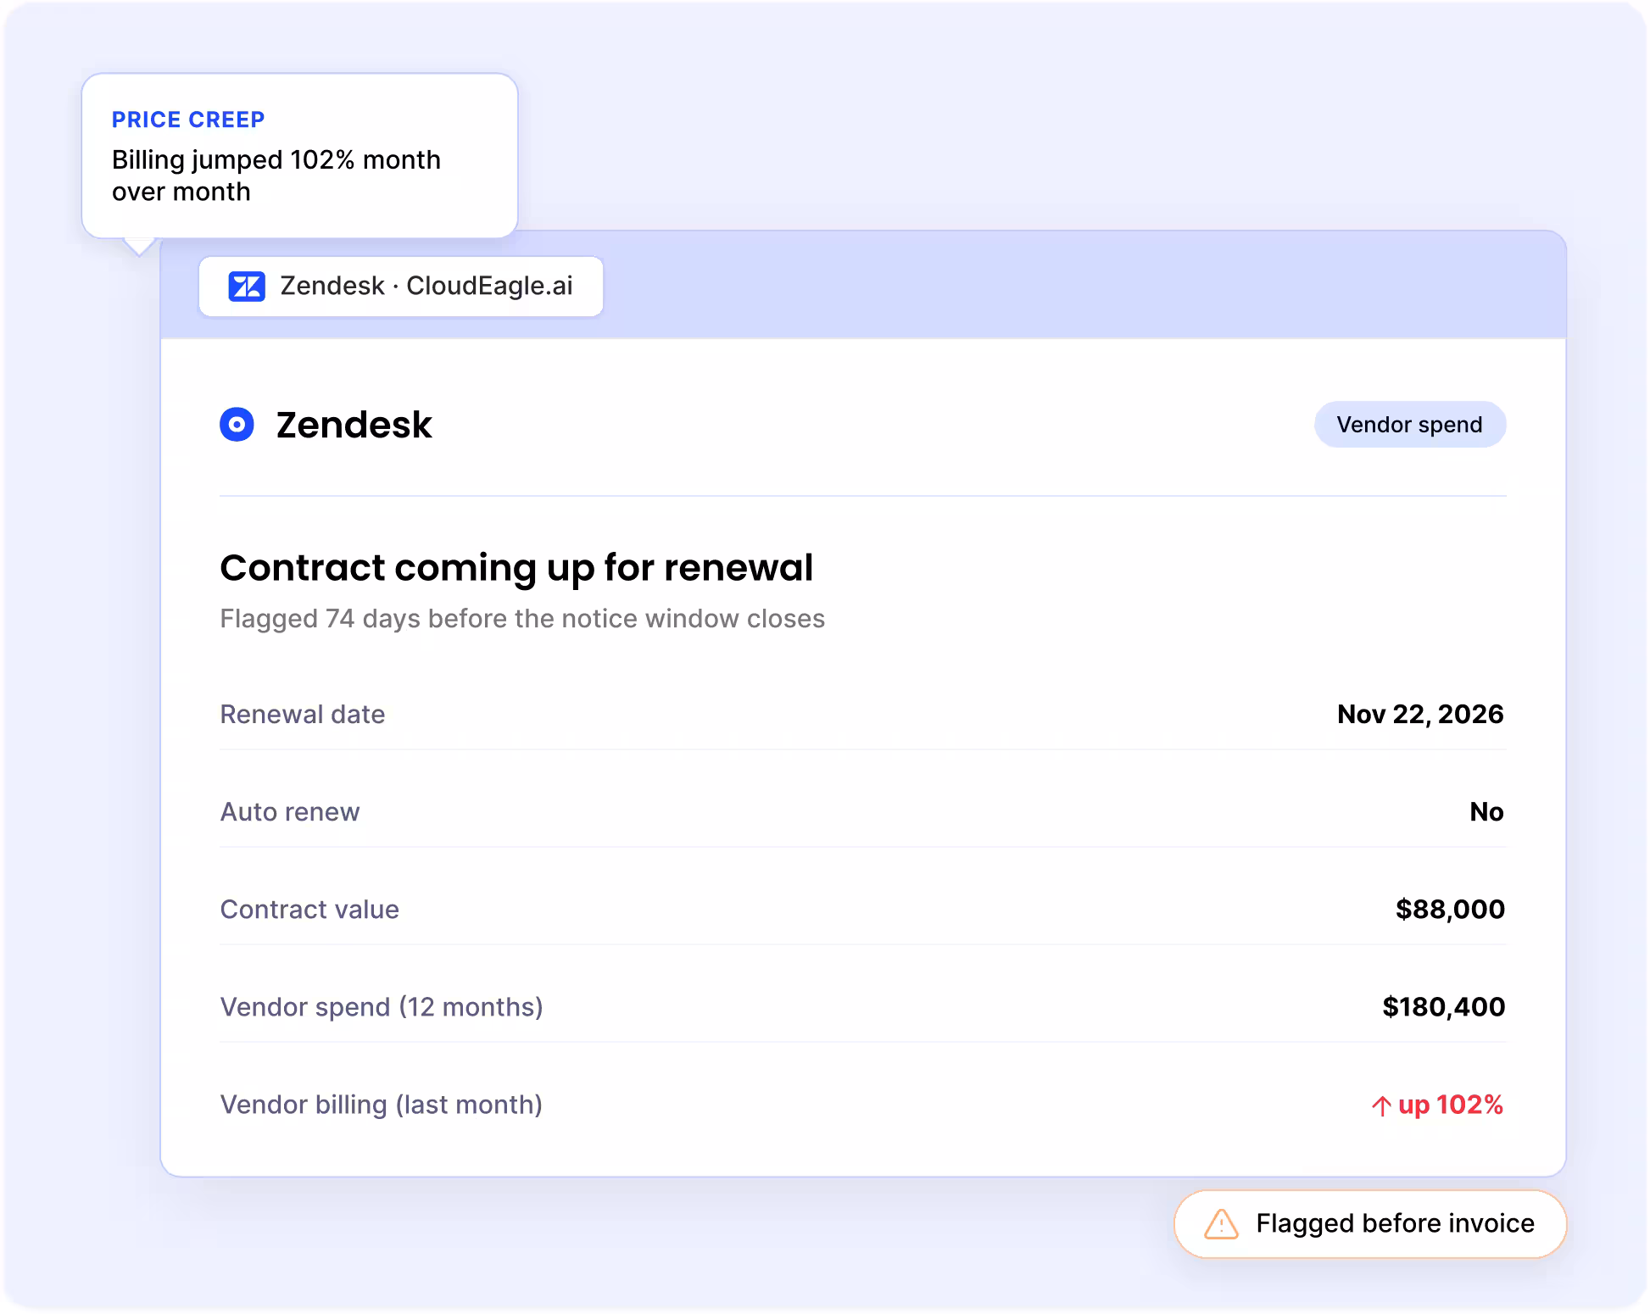The width and height of the screenshot is (1650, 1314).
Task: Click the blue circle icon beside Zendesk title
Action: click(x=237, y=425)
